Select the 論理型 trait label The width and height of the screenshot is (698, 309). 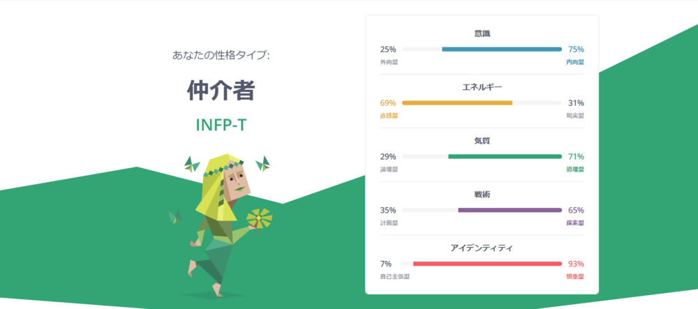(389, 169)
